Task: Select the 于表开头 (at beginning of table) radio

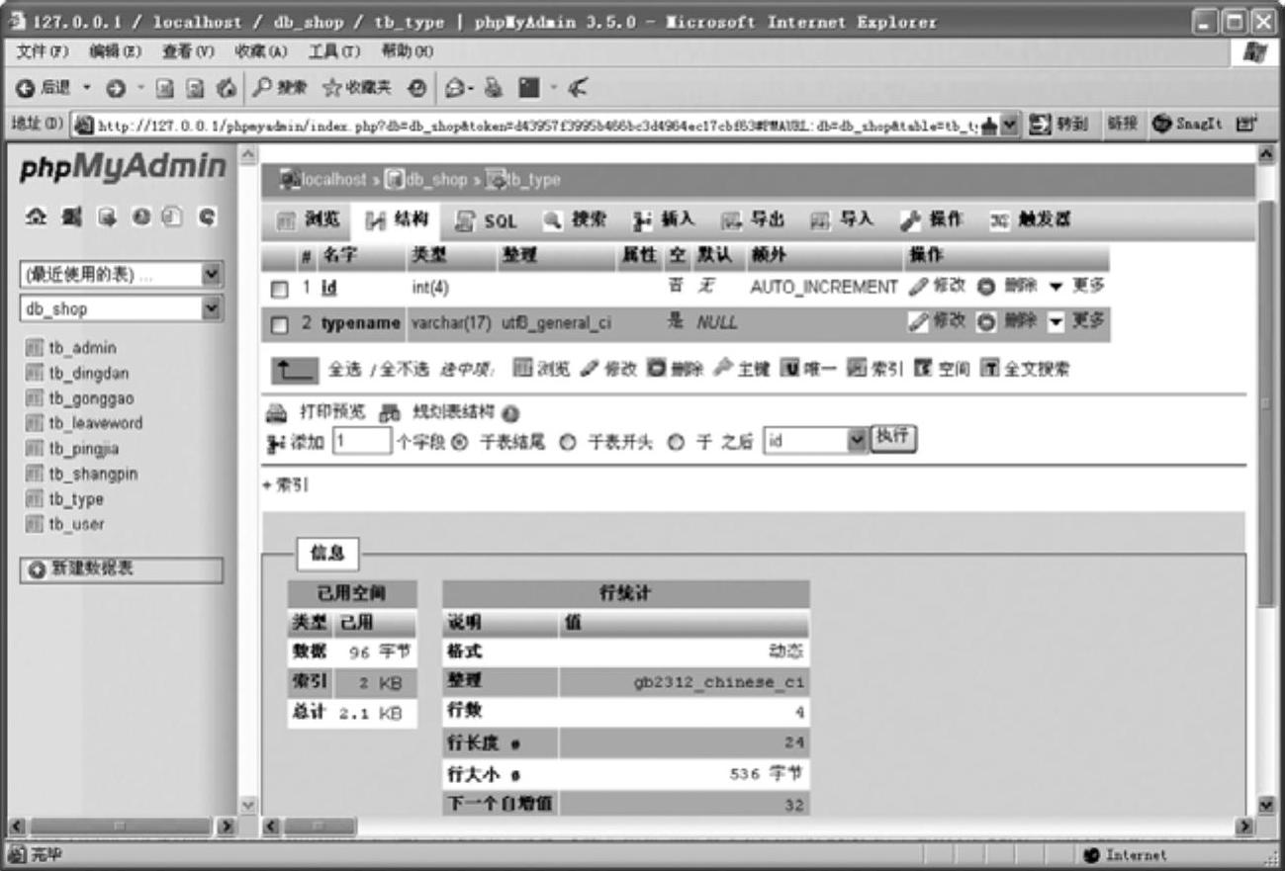Action: point(567,441)
